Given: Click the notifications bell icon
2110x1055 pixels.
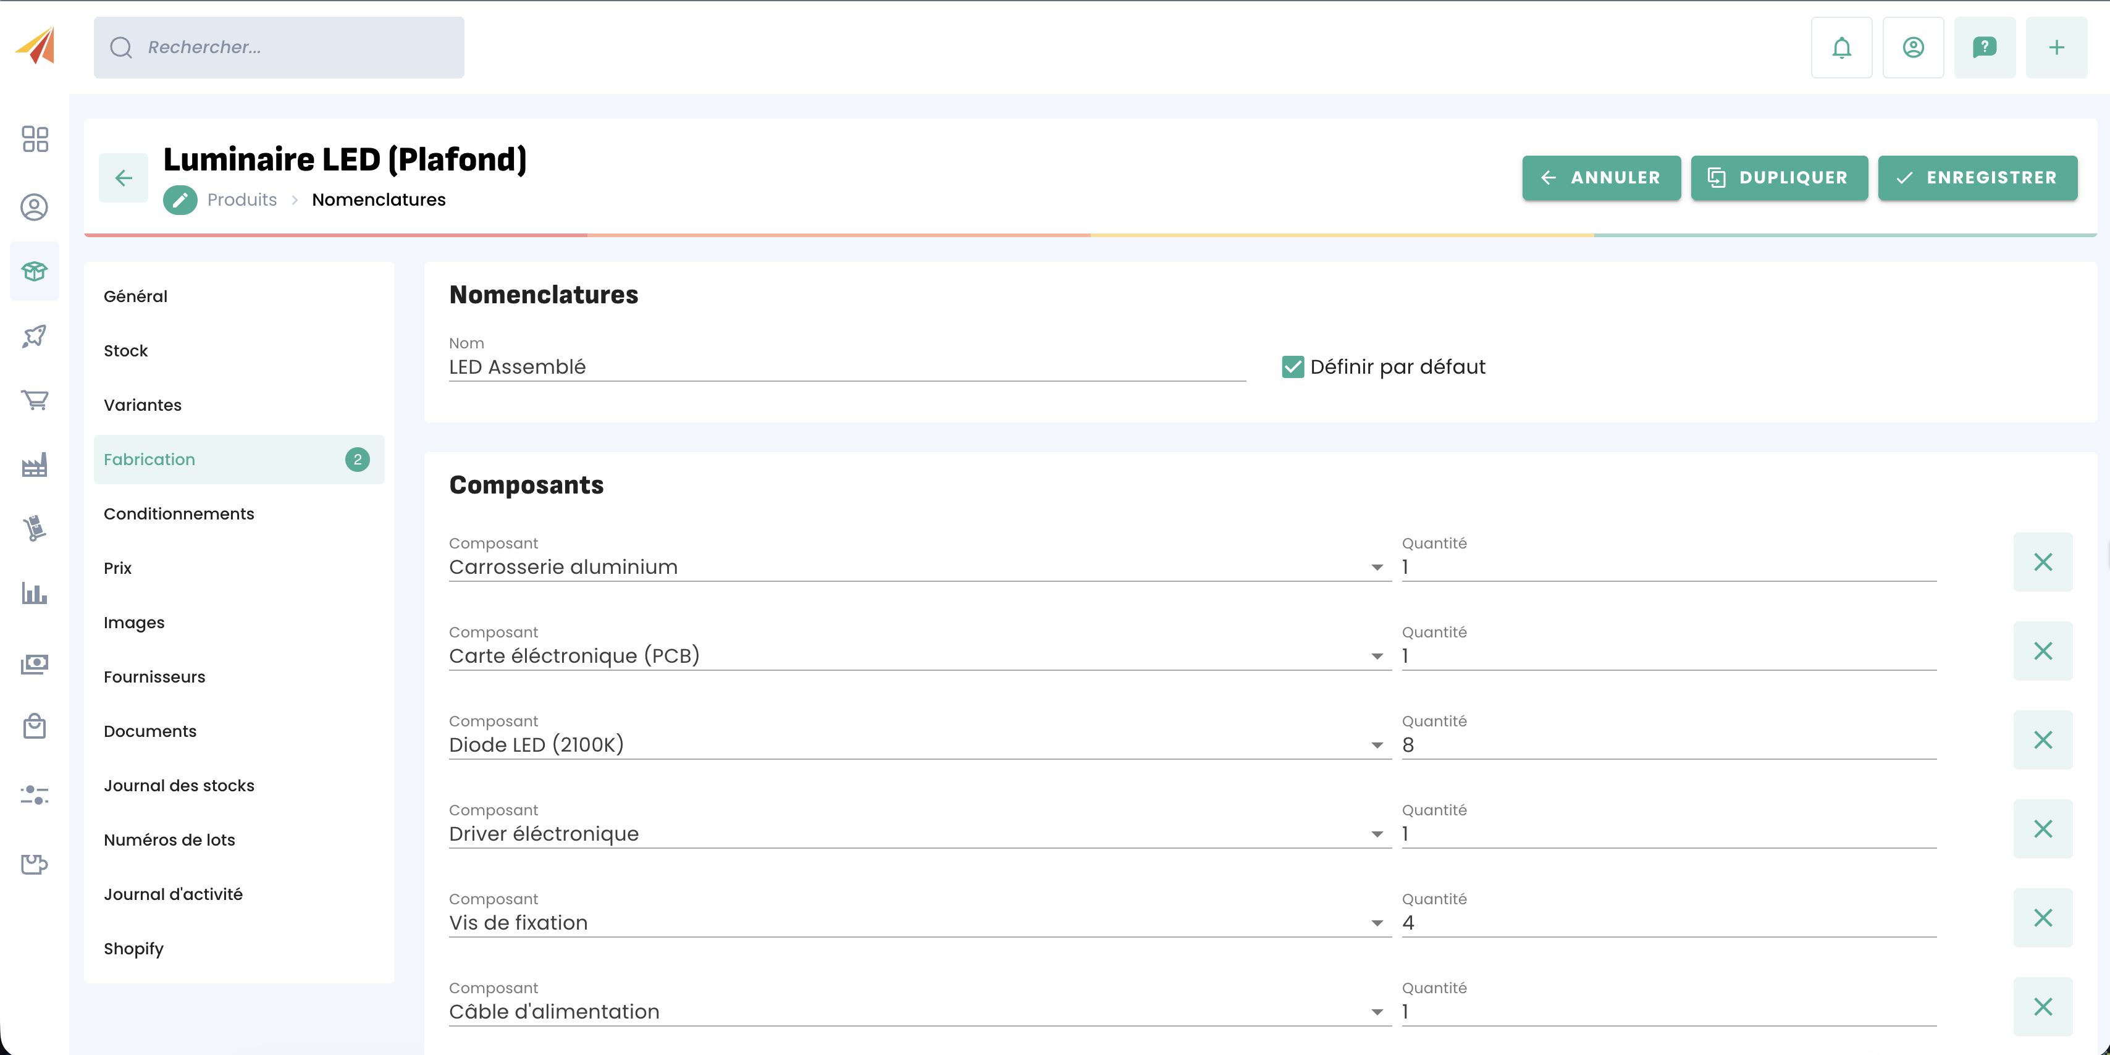Looking at the screenshot, I should (x=1841, y=48).
